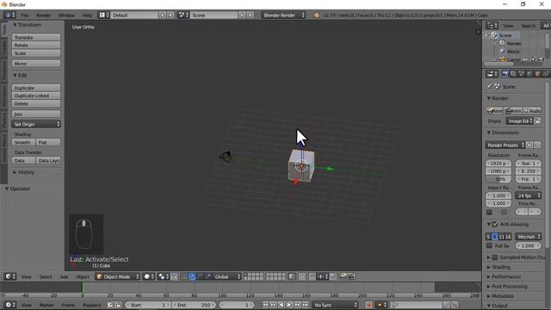This screenshot has width=551, height=310.
Task: Open the Render properties tab camera icon
Action: [505, 74]
